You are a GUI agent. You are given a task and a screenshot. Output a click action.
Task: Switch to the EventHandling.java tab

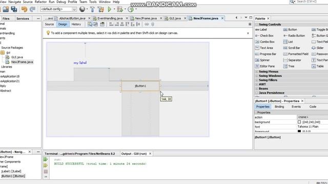tap(110, 18)
